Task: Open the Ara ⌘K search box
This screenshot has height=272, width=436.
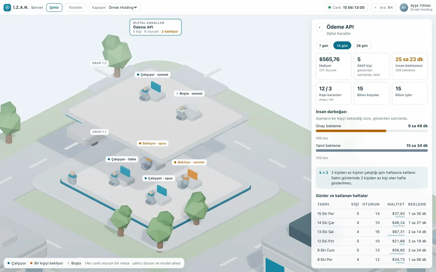Action: point(384,7)
